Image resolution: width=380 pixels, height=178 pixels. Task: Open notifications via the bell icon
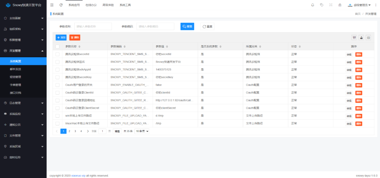(x=312, y=5)
